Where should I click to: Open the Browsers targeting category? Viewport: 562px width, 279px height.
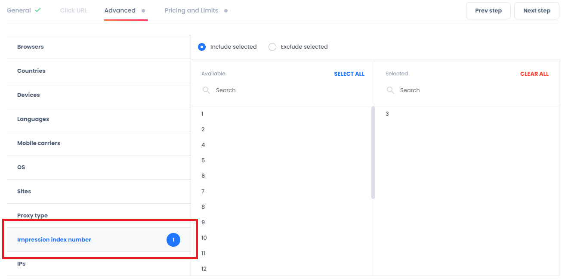[99, 47]
